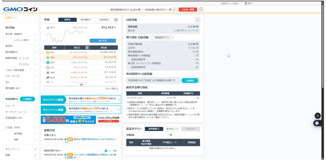Refresh the trading balance in header
Screen dimensions: 326x160
[x=174, y=10]
